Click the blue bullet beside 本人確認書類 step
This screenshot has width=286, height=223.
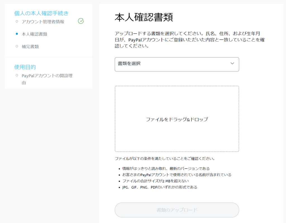17,34
